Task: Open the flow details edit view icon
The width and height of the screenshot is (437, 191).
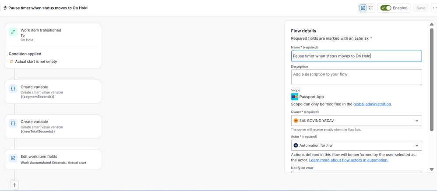Action: click(x=363, y=8)
